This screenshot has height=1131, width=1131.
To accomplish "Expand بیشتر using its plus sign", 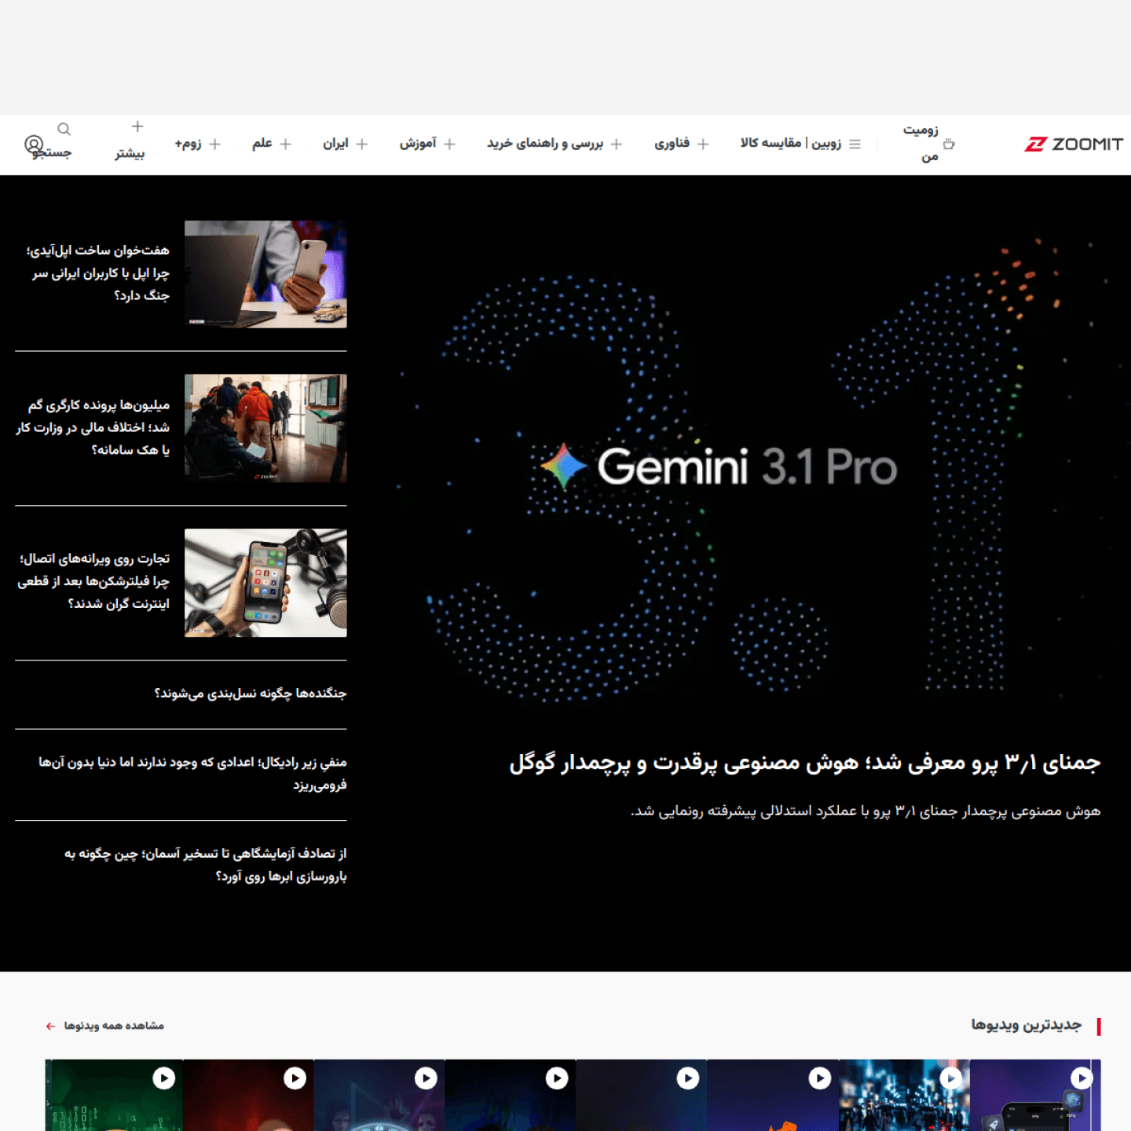I will tap(137, 126).
